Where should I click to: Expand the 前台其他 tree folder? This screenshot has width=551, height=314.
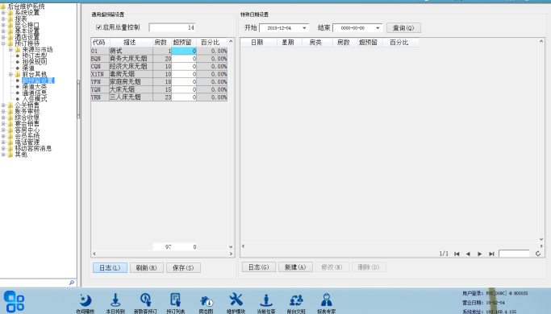point(10,74)
